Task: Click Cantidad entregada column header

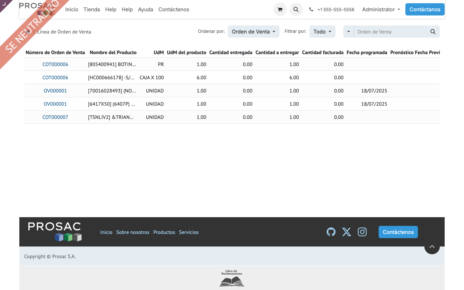Action: pyautogui.click(x=231, y=52)
